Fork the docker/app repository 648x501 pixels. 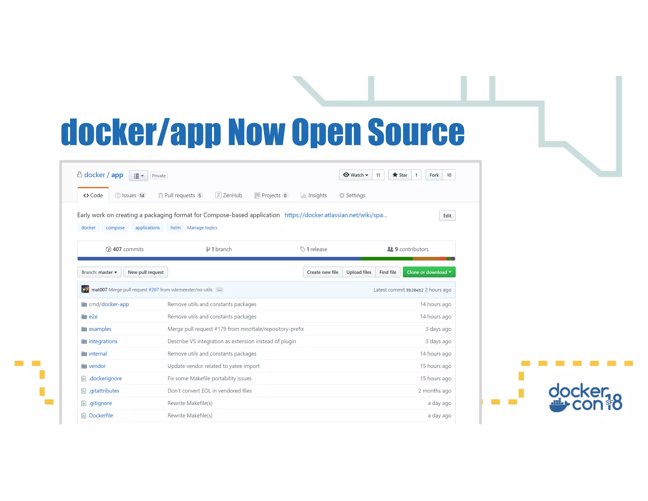434,175
